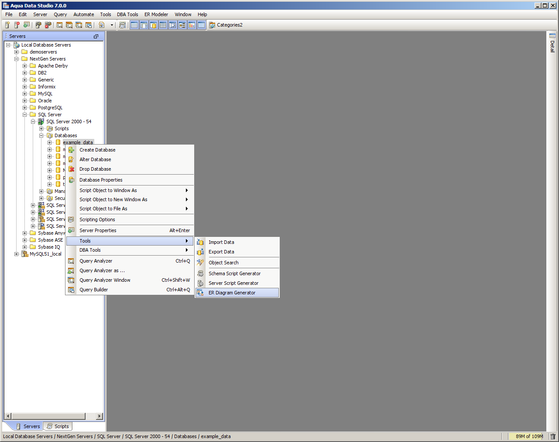Viewport: 559px width, 442px height.
Task: Click the Categories2 toolbar button
Action: [226, 25]
